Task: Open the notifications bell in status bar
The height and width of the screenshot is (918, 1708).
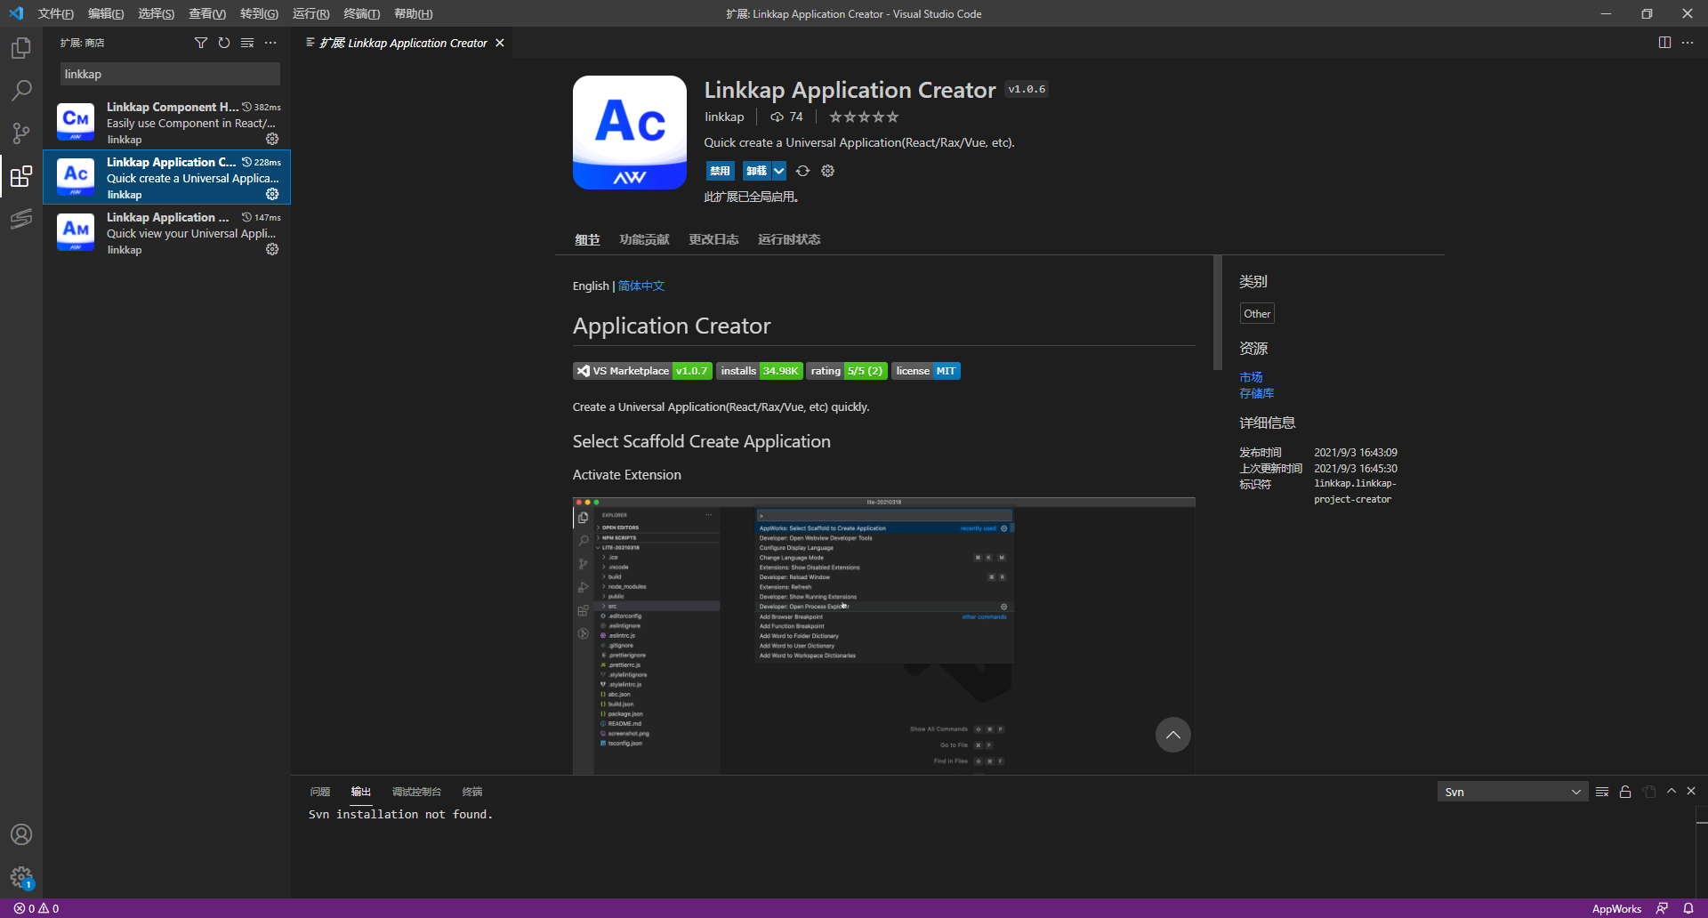Action: tap(1688, 908)
